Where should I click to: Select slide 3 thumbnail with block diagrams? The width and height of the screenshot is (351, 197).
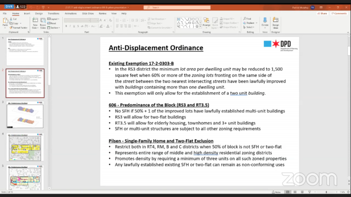25,115
